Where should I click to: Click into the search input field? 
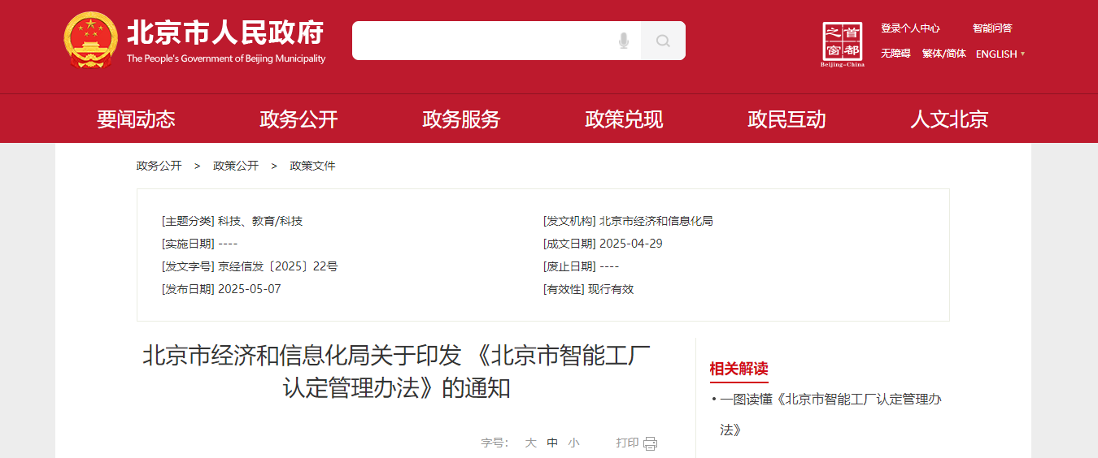(x=480, y=41)
